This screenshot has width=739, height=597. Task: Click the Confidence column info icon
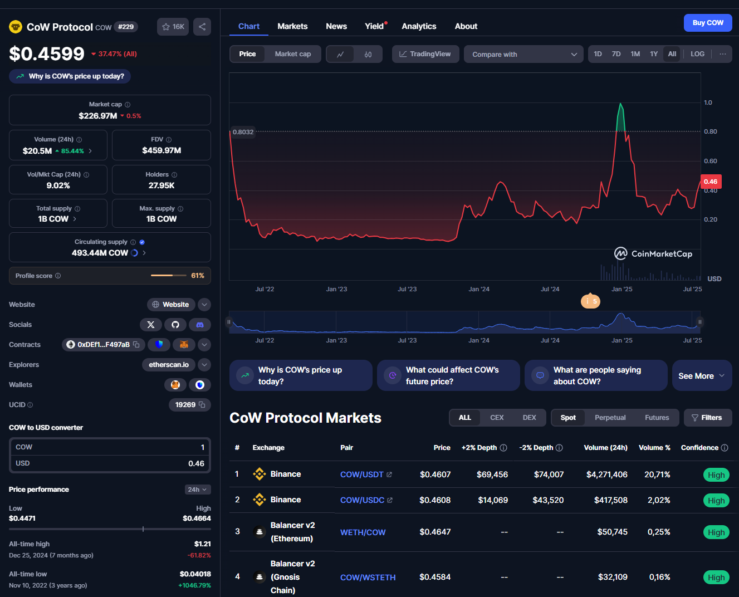[x=725, y=448]
